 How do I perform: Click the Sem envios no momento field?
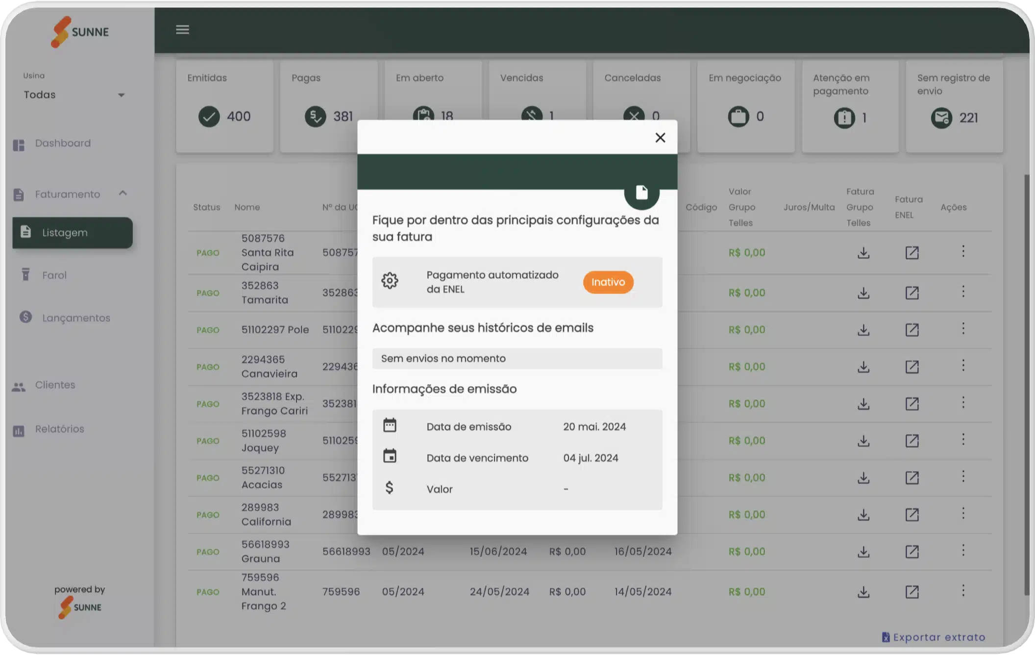click(x=517, y=359)
